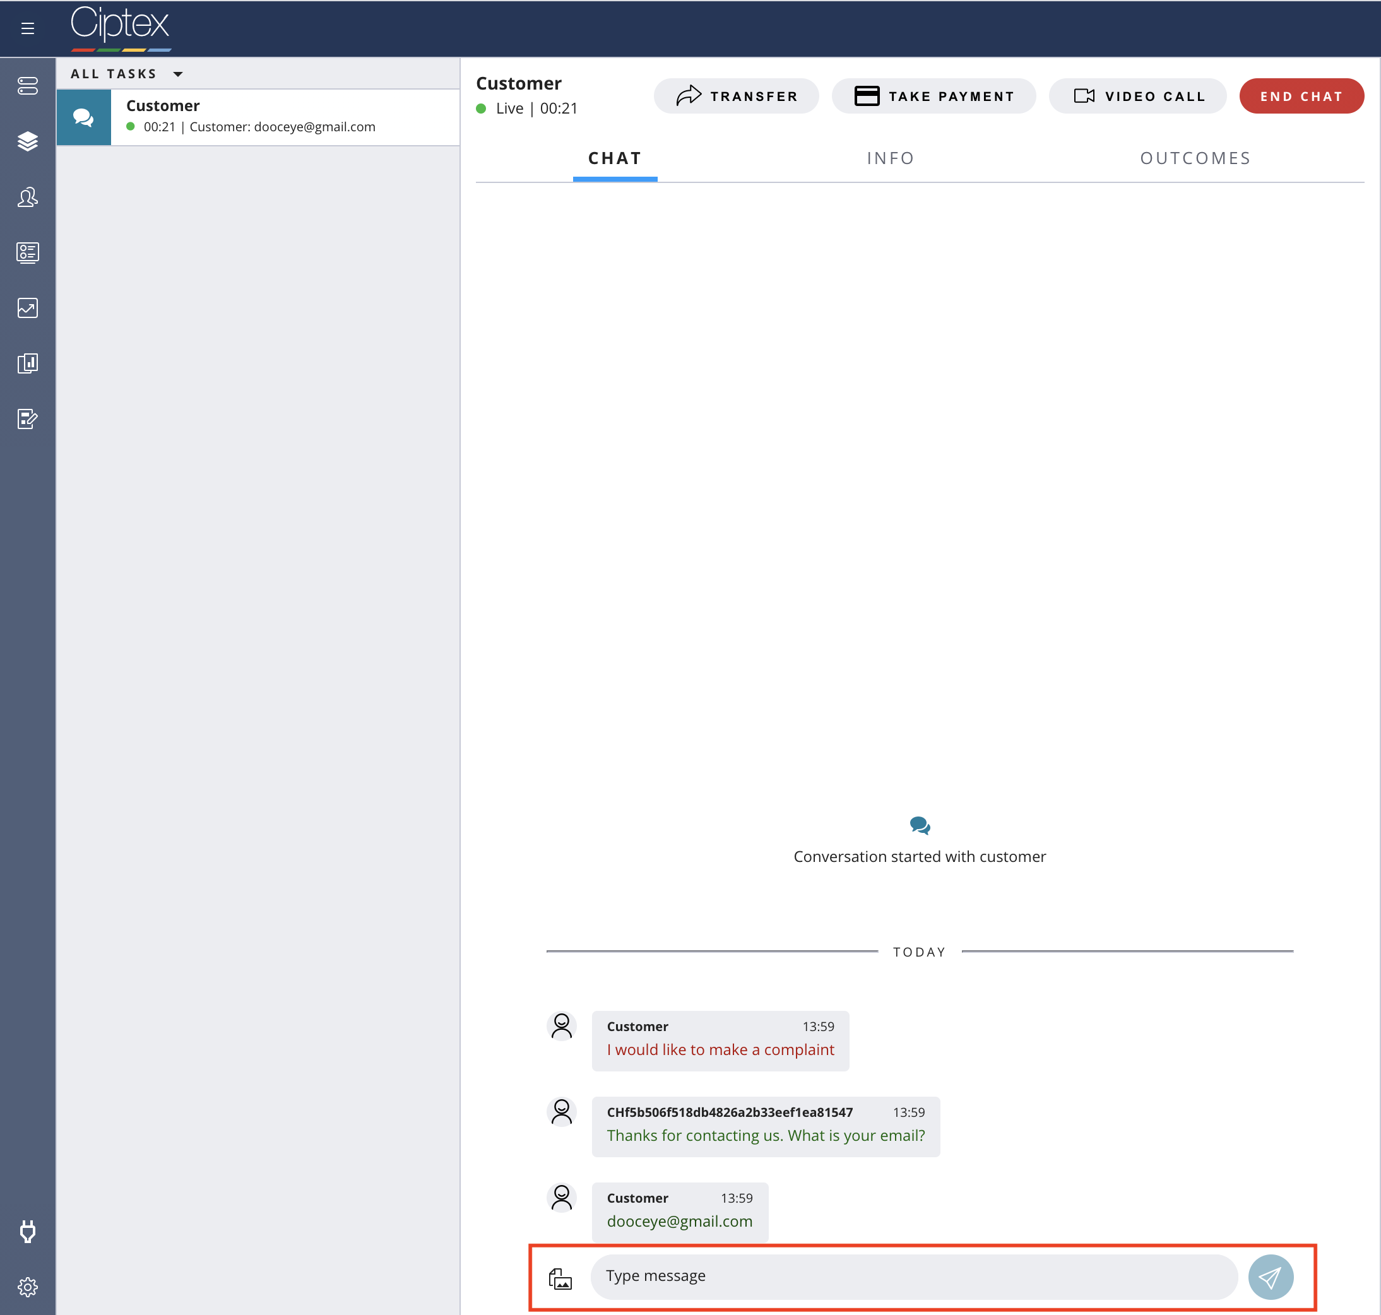Image resolution: width=1381 pixels, height=1315 pixels.
Task: Click the chat bubble icon of Customer task
Action: [x=83, y=118]
